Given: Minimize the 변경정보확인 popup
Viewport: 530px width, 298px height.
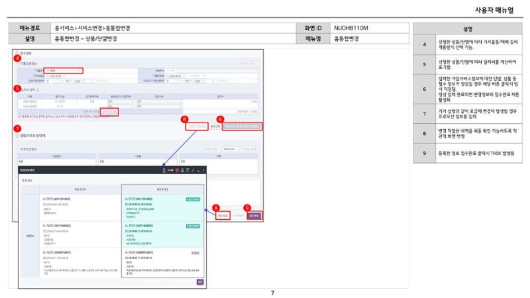Looking at the screenshot, I should [198, 170].
